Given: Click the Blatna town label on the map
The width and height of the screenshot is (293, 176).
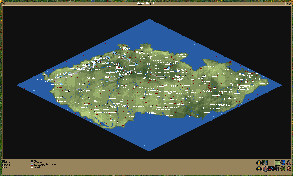Looking at the screenshot, I should click(97, 101).
